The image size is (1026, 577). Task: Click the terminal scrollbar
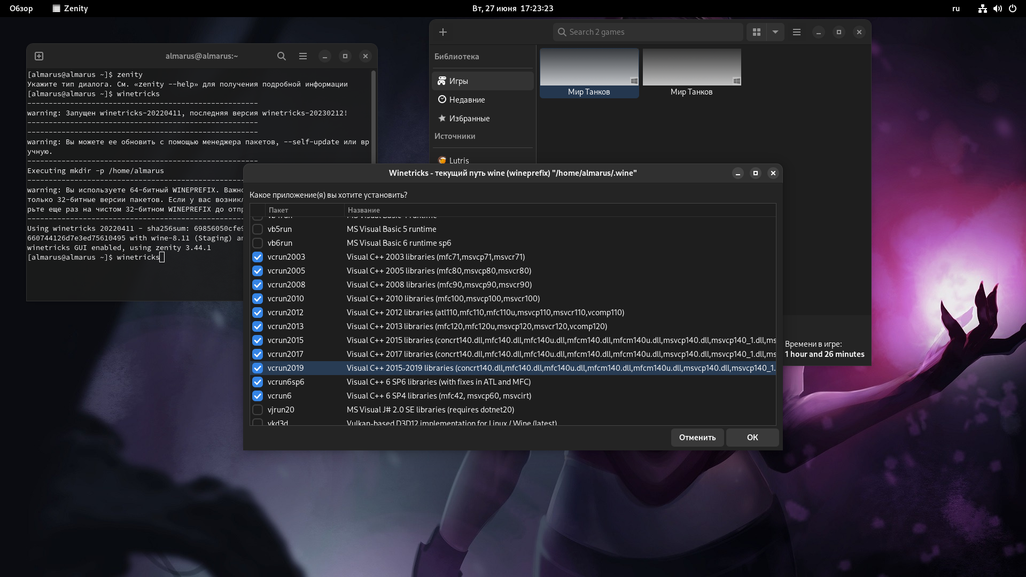pyautogui.click(x=374, y=116)
